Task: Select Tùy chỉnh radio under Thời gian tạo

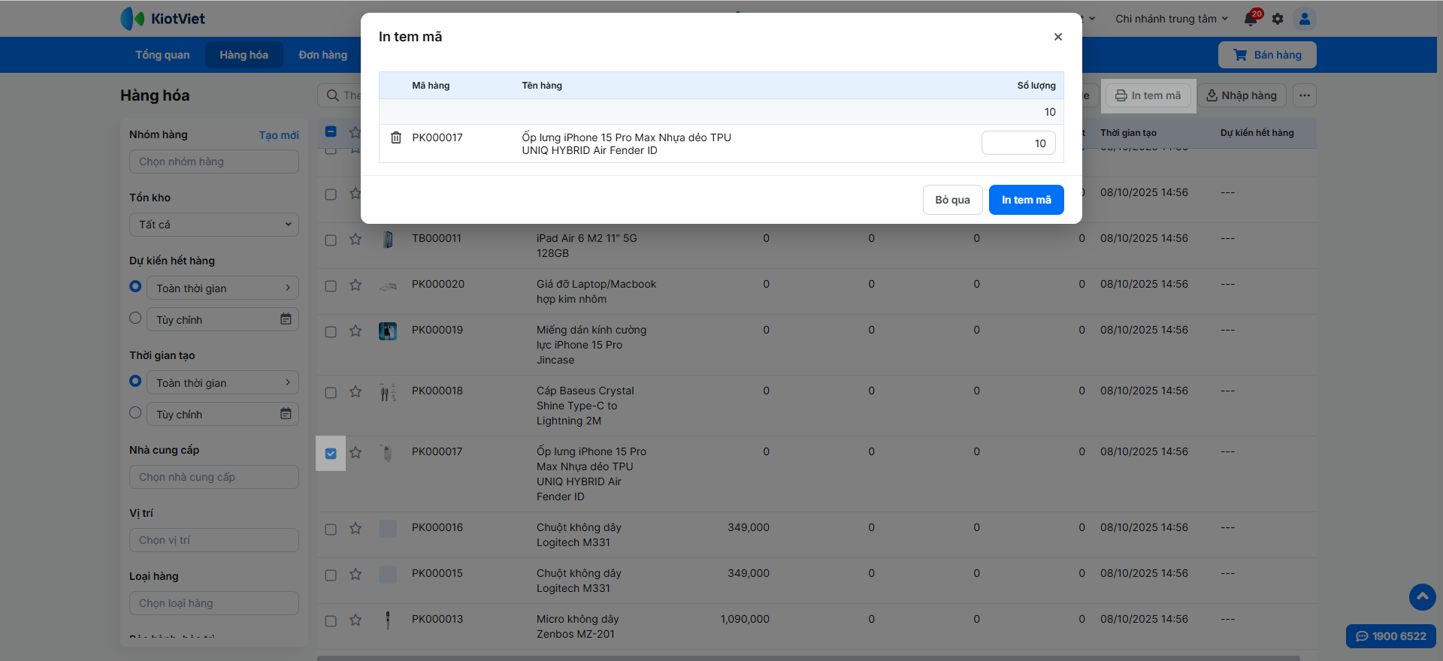Action: pos(135,412)
